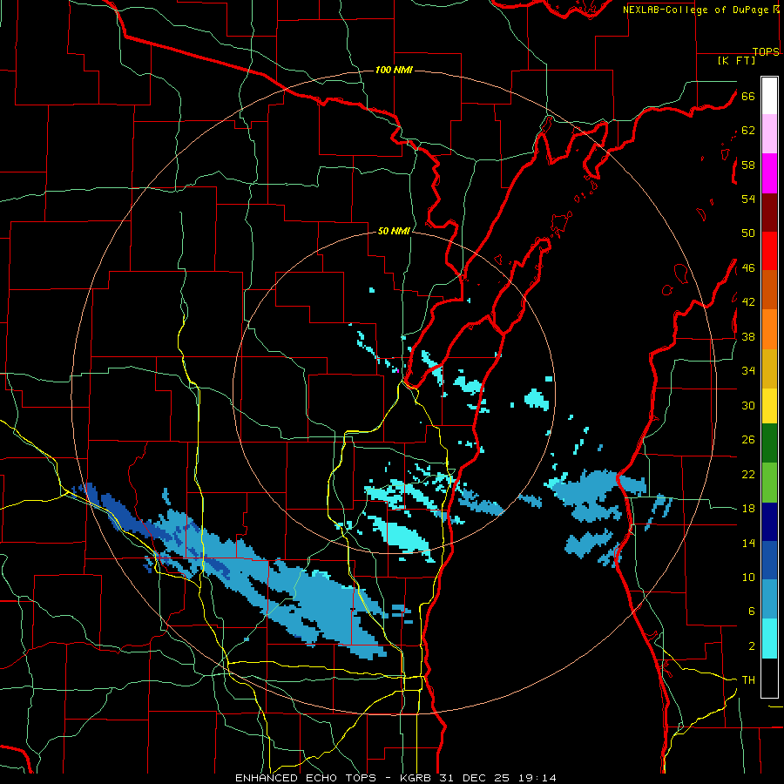Click the legend value '42'
784x784 pixels.
point(748,302)
